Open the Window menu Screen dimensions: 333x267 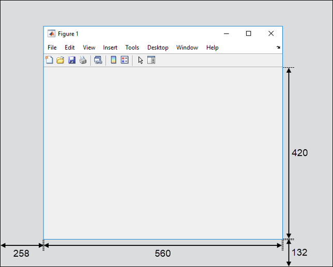click(187, 48)
